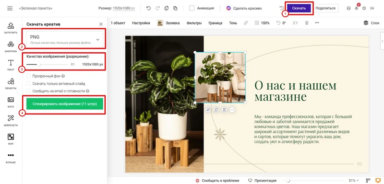Click project title «Зеленая панета»
This screenshot has width=384, height=184.
pos(36,8)
